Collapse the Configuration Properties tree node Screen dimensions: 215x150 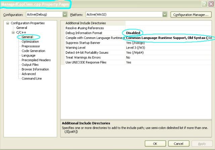[x=8, y=23]
